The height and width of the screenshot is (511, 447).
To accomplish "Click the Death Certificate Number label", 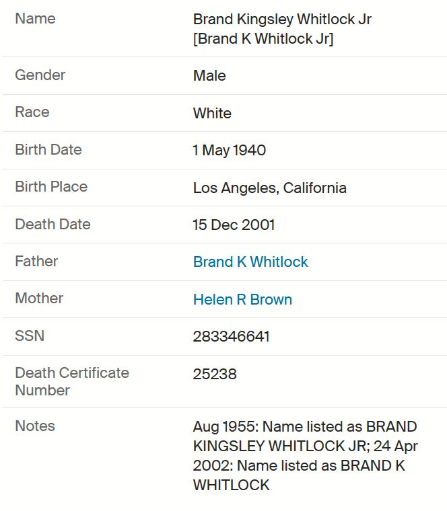I will (x=72, y=382).
